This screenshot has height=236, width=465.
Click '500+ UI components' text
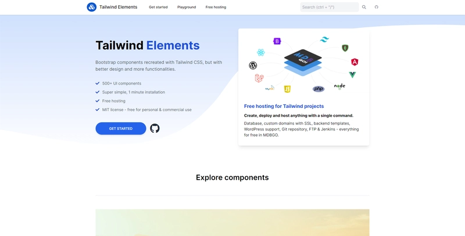coord(121,83)
